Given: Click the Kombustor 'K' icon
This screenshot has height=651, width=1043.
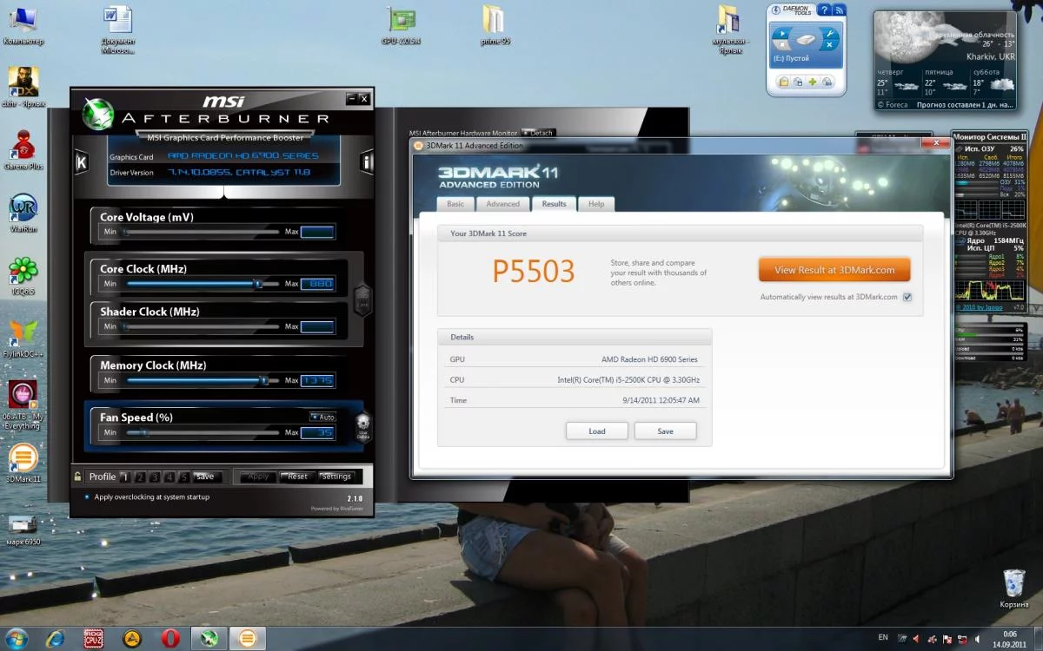Looking at the screenshot, I should 81,161.
